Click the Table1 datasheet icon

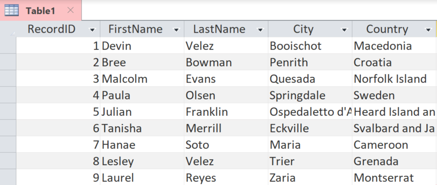tap(12, 10)
